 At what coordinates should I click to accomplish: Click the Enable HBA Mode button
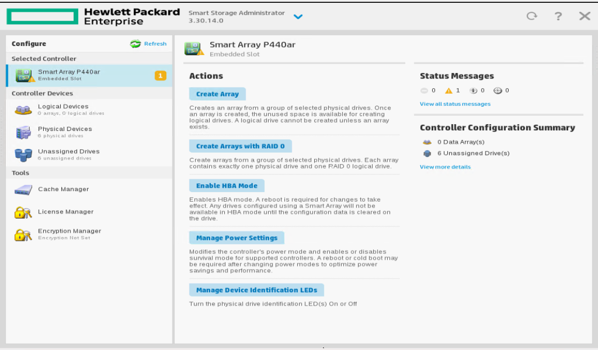[226, 186]
